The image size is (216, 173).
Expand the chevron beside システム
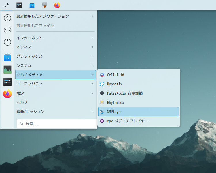click(92, 65)
